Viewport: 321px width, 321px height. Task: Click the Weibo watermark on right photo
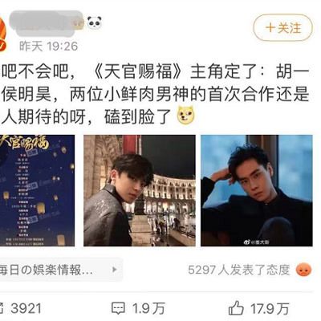pyautogui.click(x=257, y=242)
